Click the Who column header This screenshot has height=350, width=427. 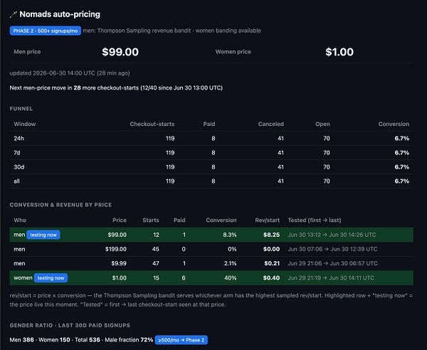pyautogui.click(x=20, y=220)
